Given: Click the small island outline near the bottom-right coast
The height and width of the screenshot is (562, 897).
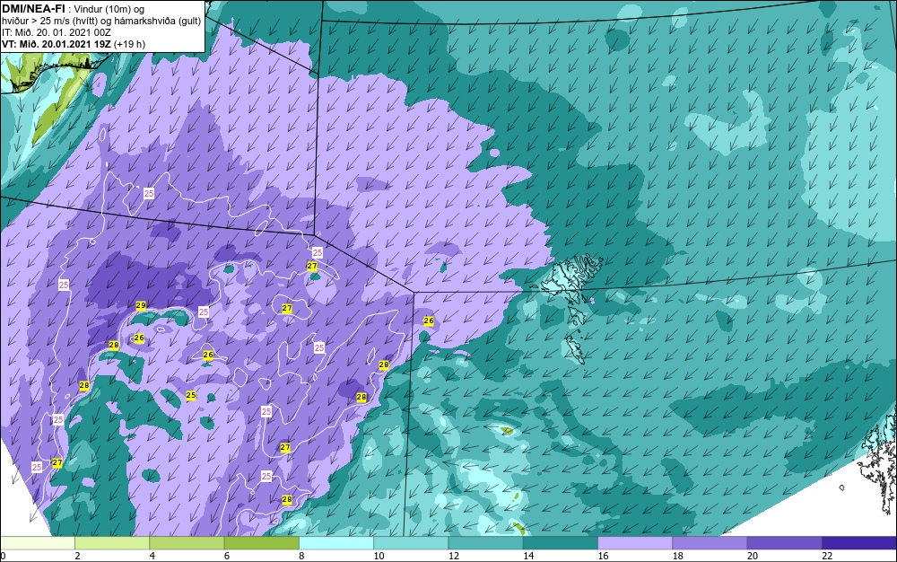Looking at the screenshot, I should 841,487.
